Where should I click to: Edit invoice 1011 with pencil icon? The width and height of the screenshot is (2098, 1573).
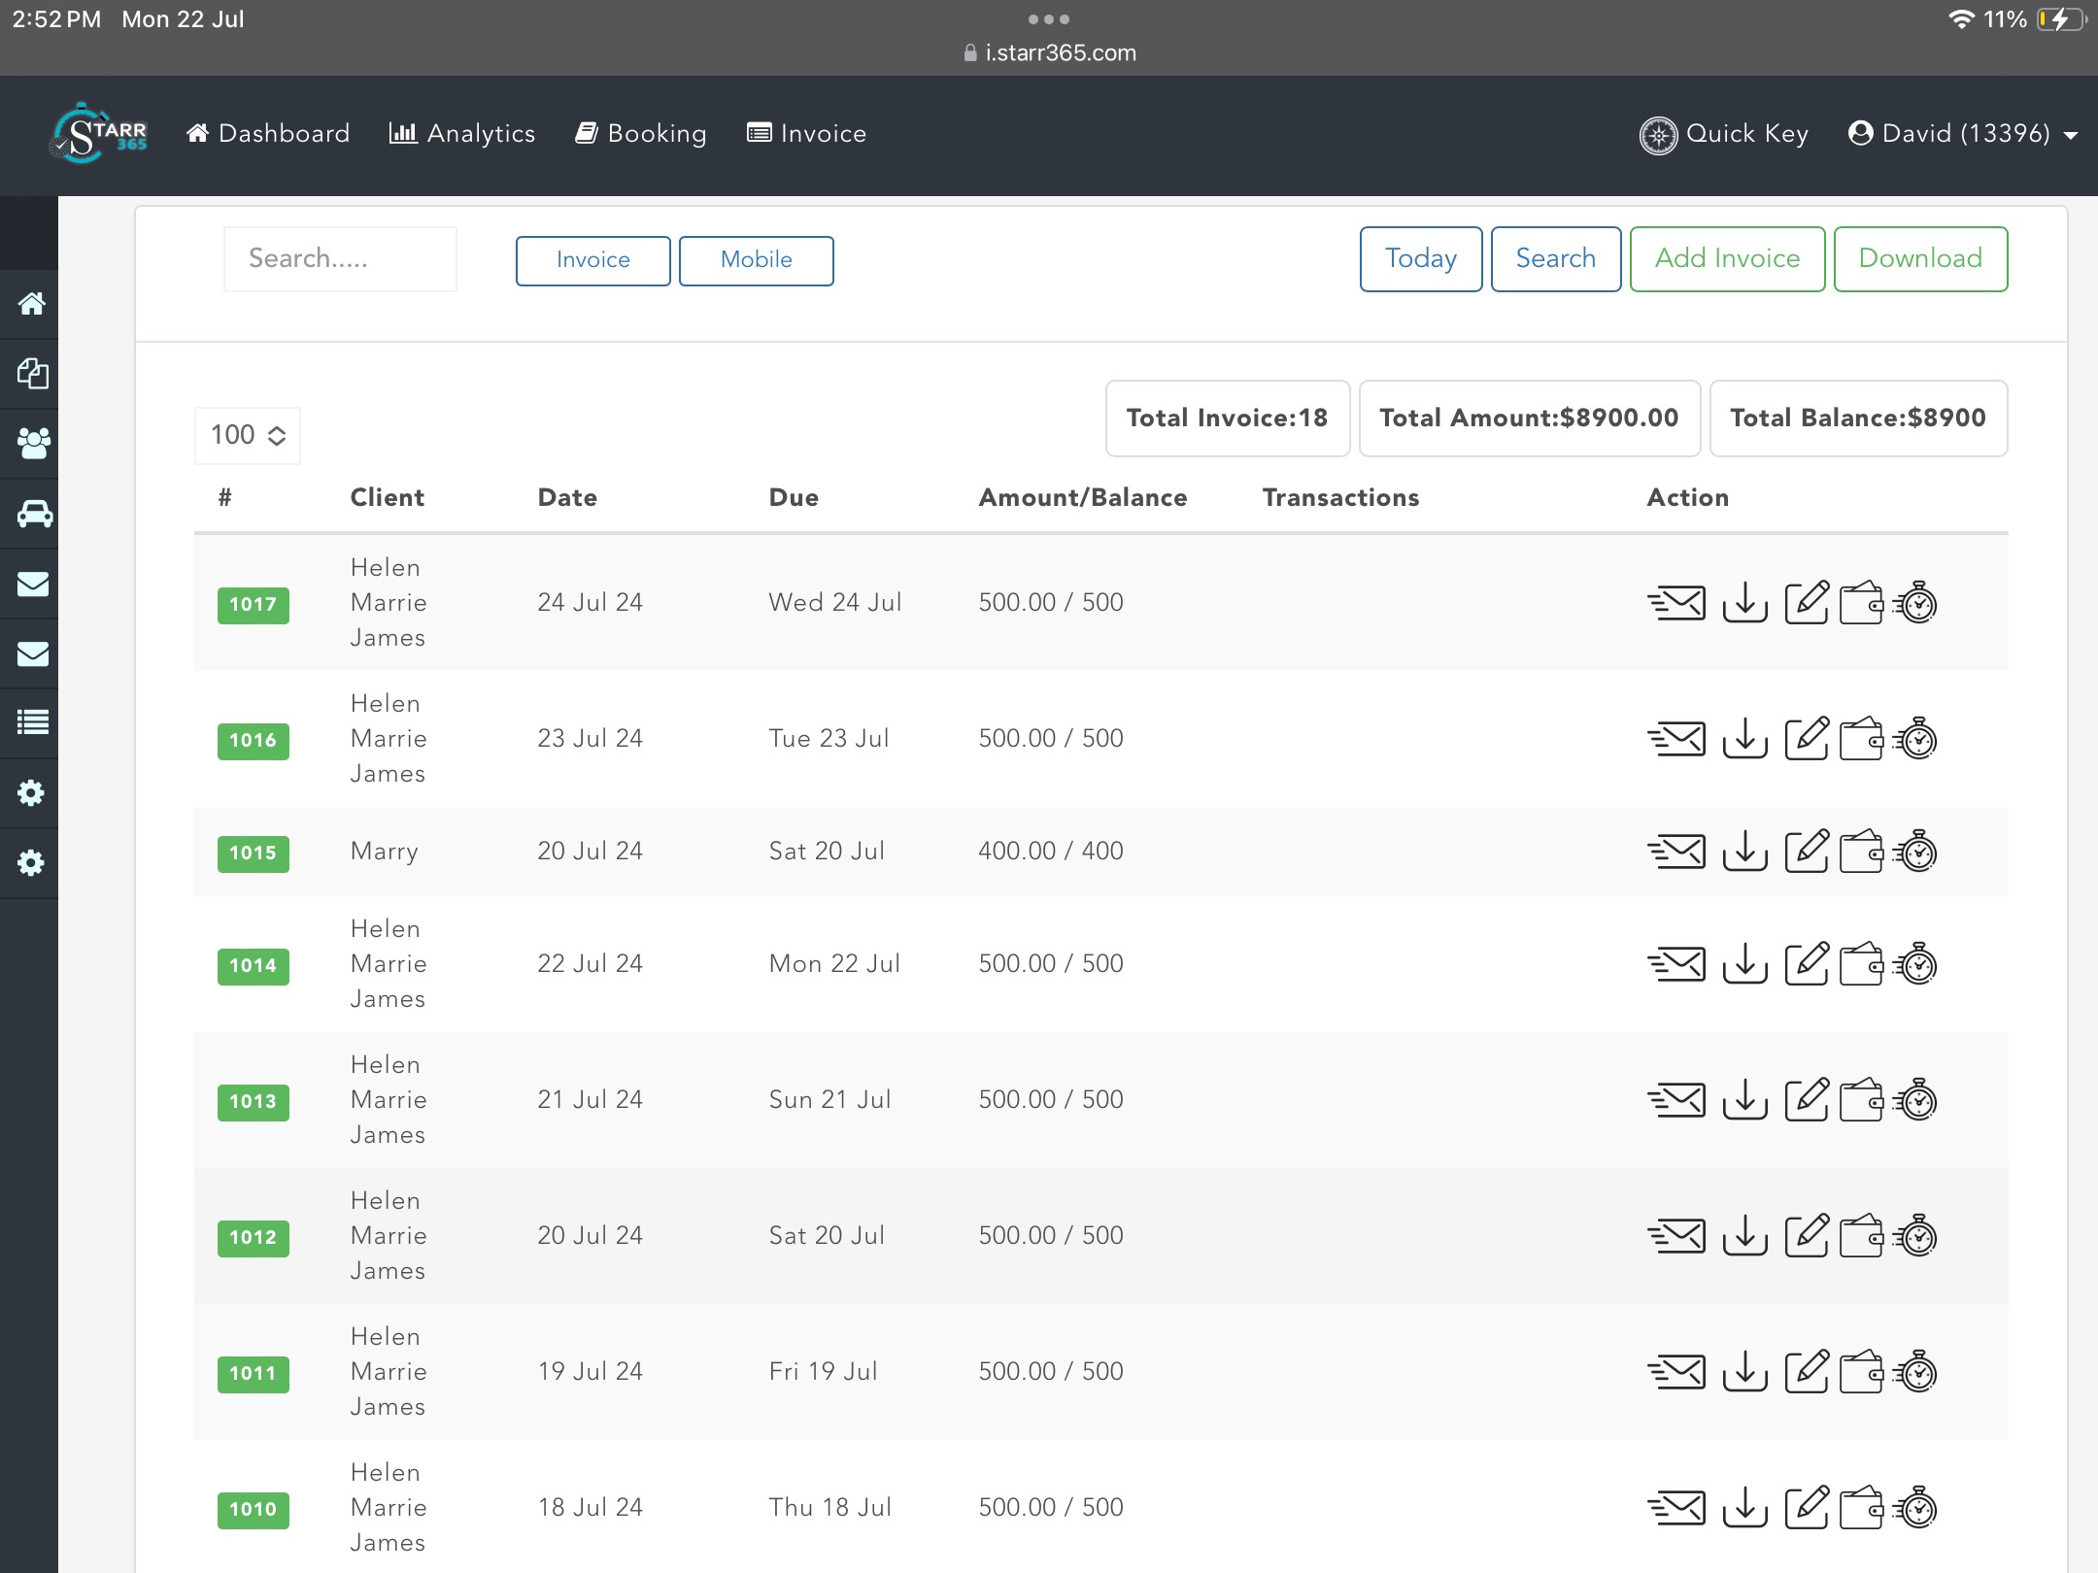[x=1807, y=1372]
